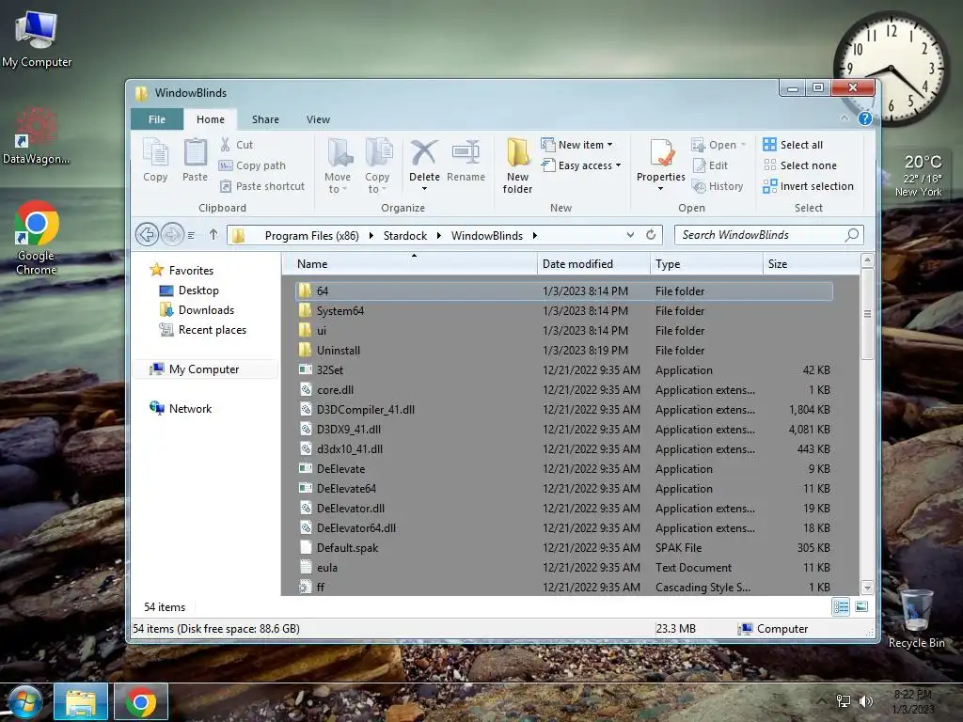Open the Help question mark icon
This screenshot has height=722, width=963.
click(x=865, y=118)
